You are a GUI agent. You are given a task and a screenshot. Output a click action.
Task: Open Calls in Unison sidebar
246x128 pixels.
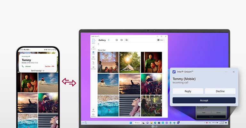coord(94,63)
